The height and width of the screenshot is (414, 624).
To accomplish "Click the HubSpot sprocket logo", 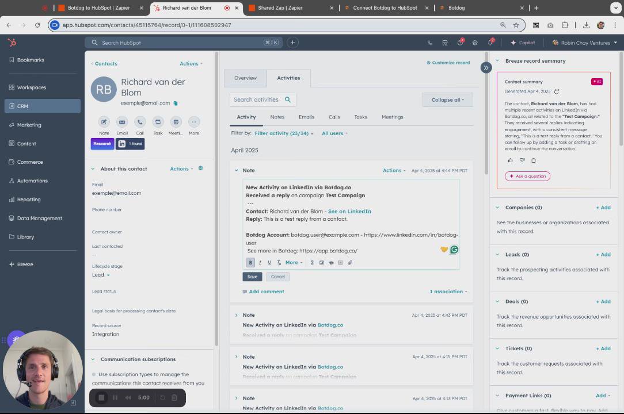I will tap(12, 42).
